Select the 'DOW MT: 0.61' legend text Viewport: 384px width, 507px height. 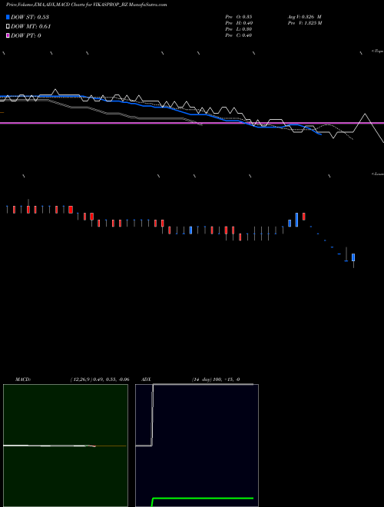click(31, 27)
